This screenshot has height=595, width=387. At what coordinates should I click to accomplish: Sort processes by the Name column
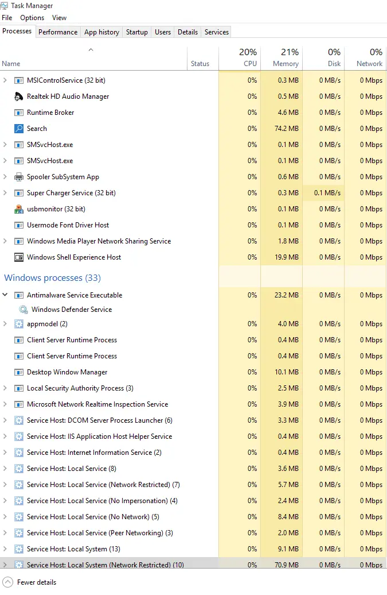click(x=93, y=59)
